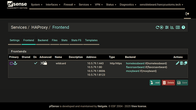This screenshot has height=110, width=196.
Task: Open the System dropdown menu
Action: click(x=37, y=5)
